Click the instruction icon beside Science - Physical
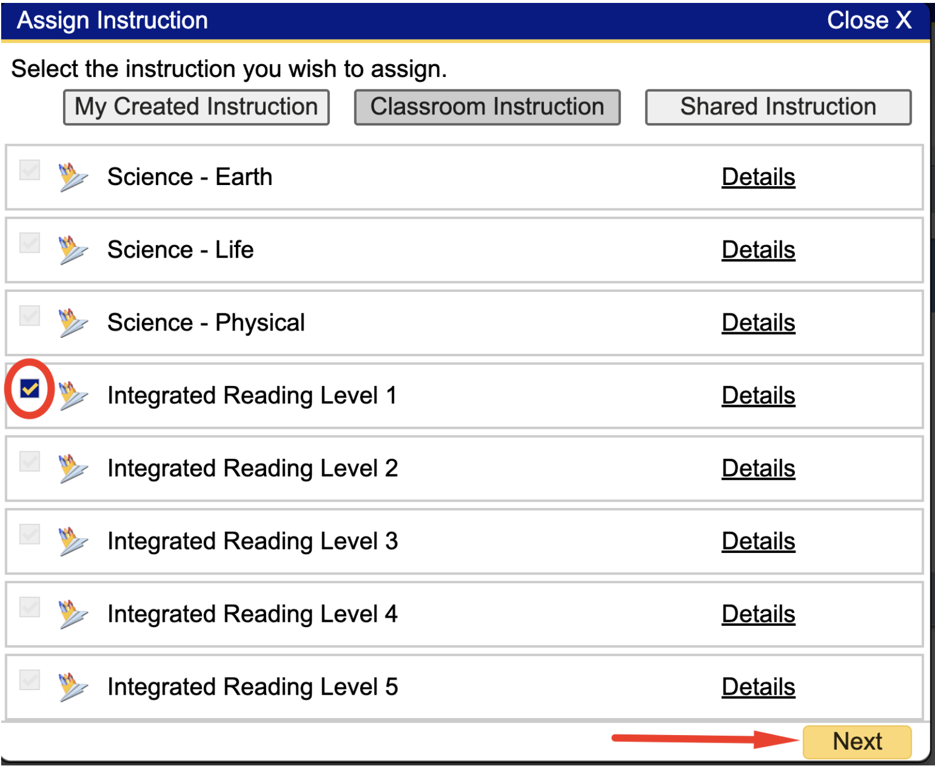 click(x=71, y=322)
